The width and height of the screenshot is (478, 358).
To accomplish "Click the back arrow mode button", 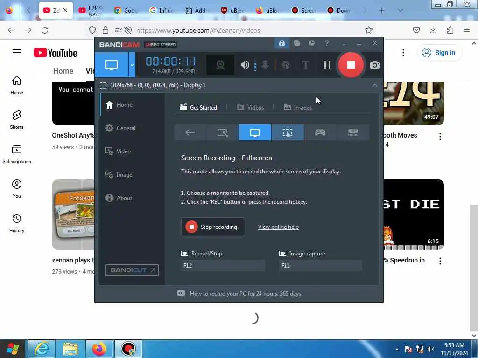I will click(x=190, y=132).
